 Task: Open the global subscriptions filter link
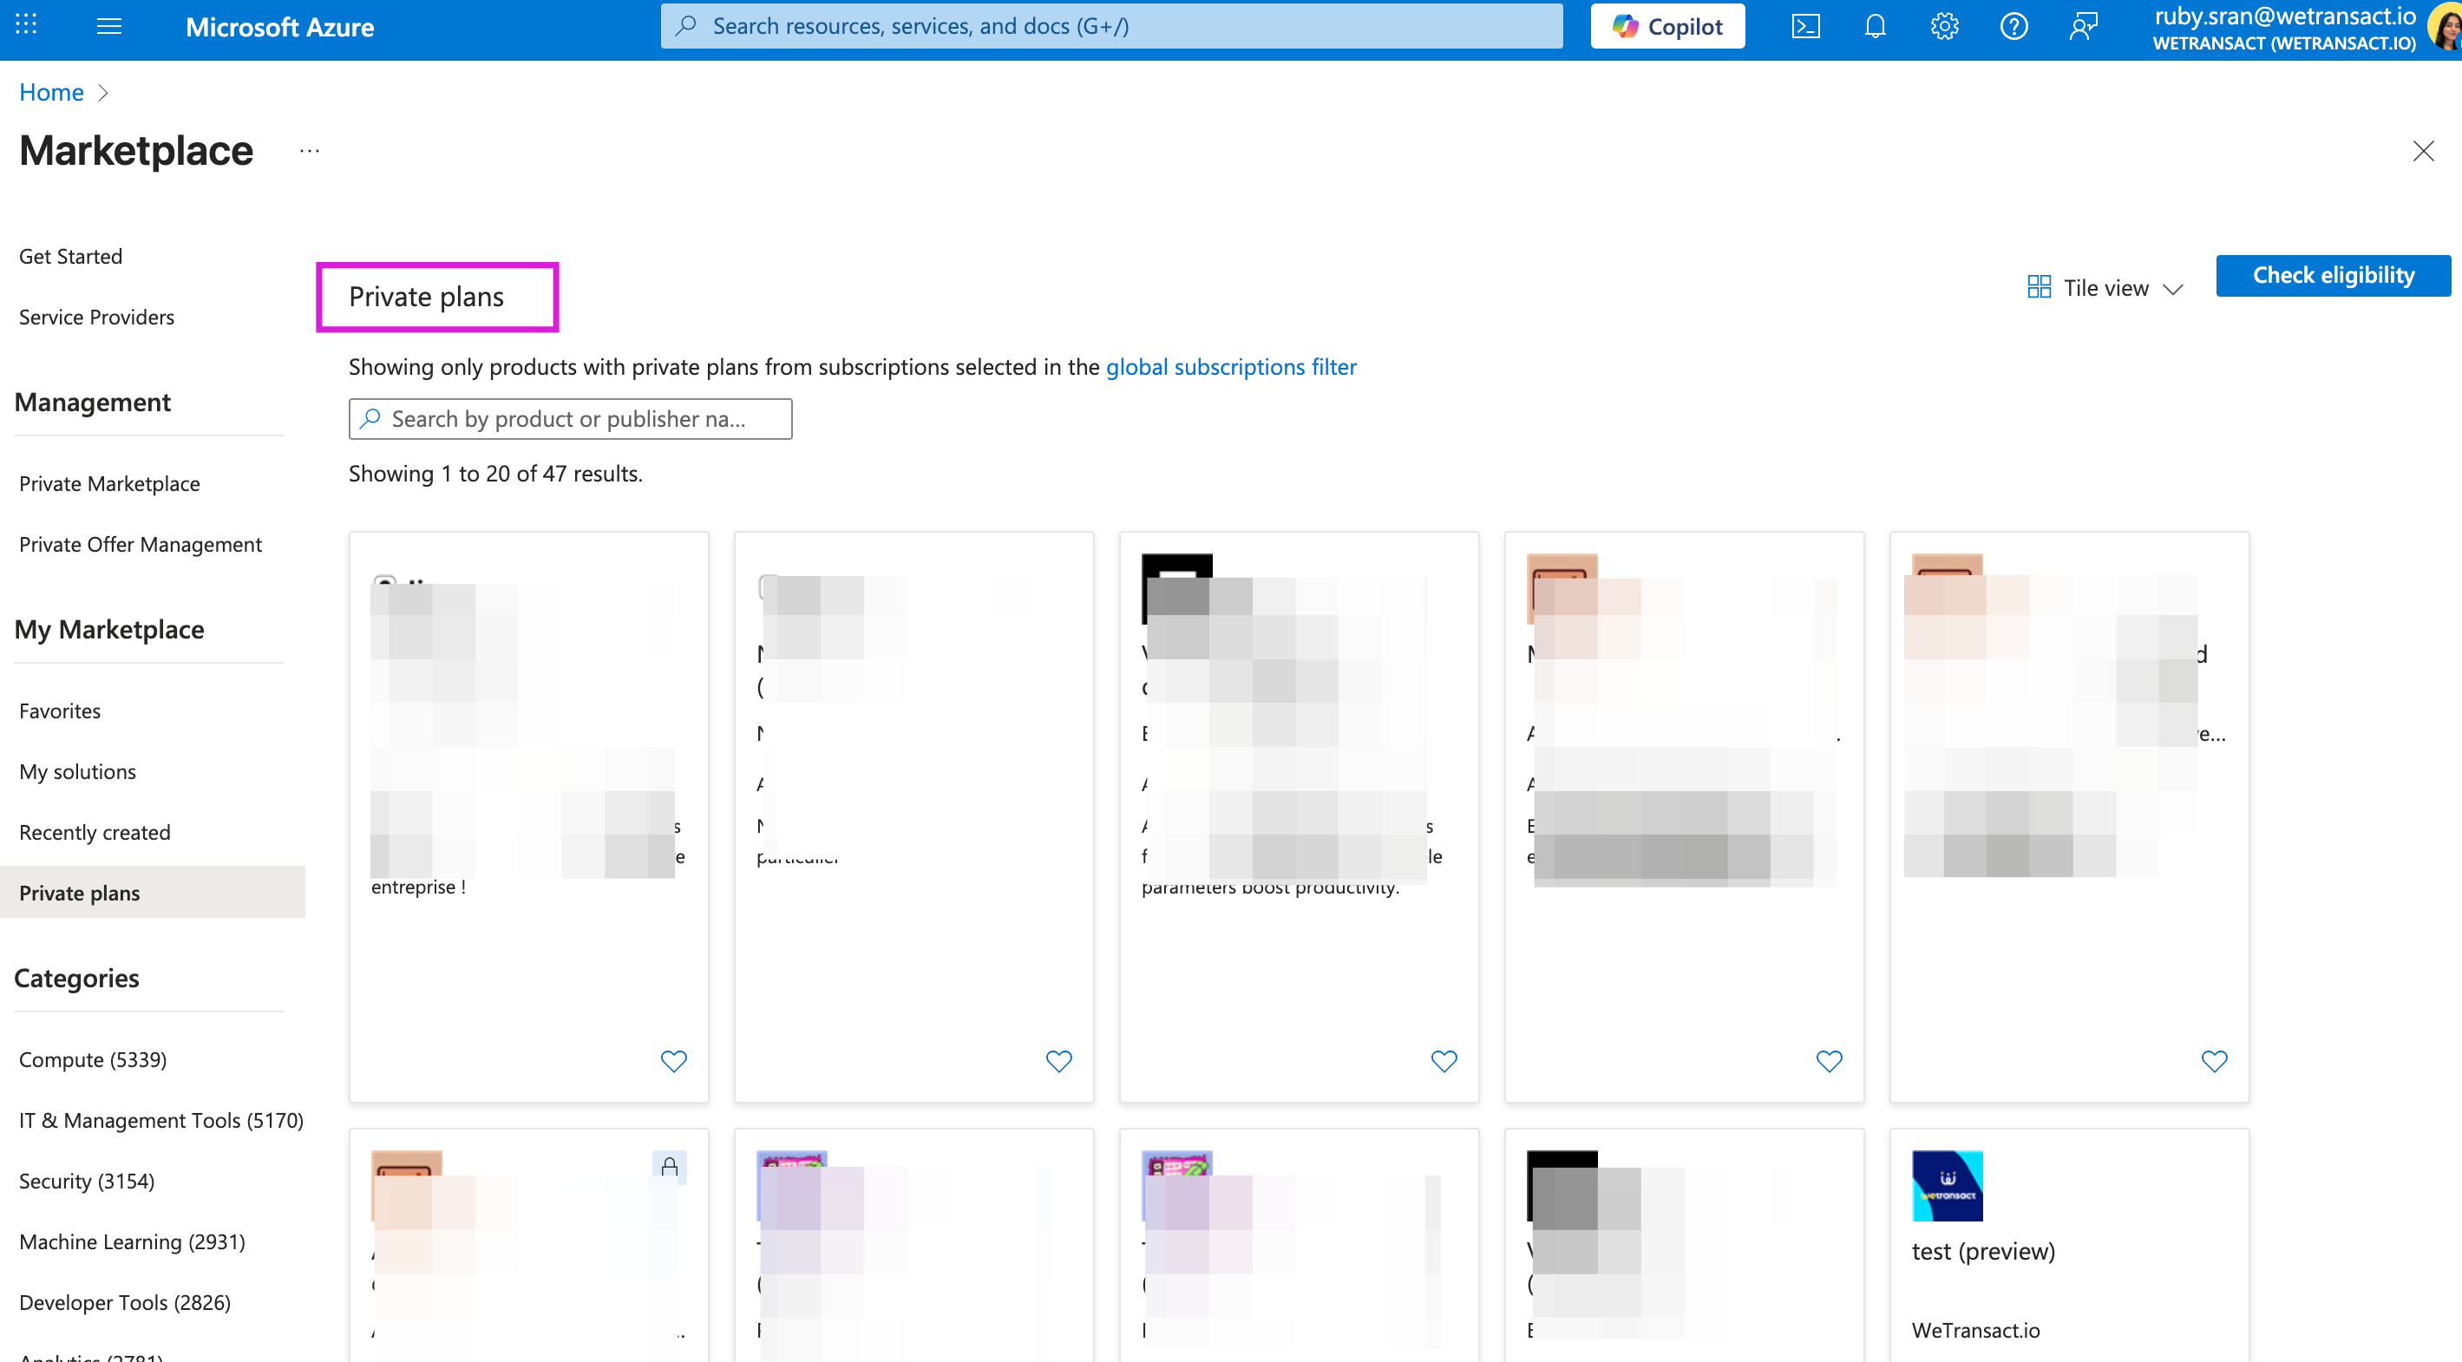(x=1231, y=367)
